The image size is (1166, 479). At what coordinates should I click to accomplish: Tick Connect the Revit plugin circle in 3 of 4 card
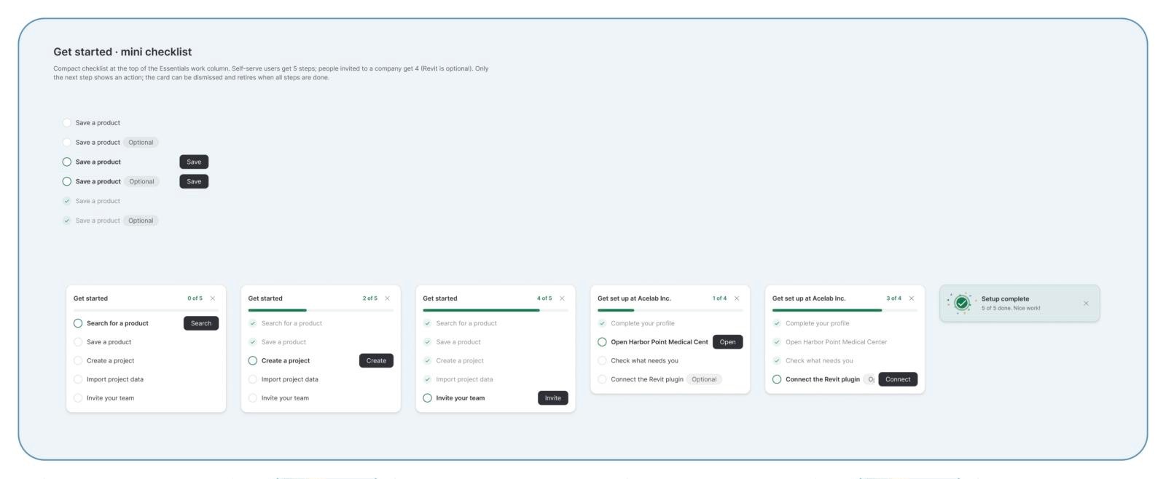(777, 379)
